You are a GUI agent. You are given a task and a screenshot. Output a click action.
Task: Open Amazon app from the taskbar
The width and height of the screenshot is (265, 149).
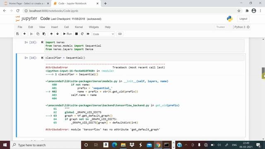(x=106, y=145)
